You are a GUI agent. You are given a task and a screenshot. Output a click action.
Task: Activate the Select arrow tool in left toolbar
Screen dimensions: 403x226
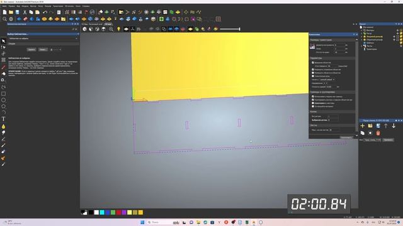point(3,41)
